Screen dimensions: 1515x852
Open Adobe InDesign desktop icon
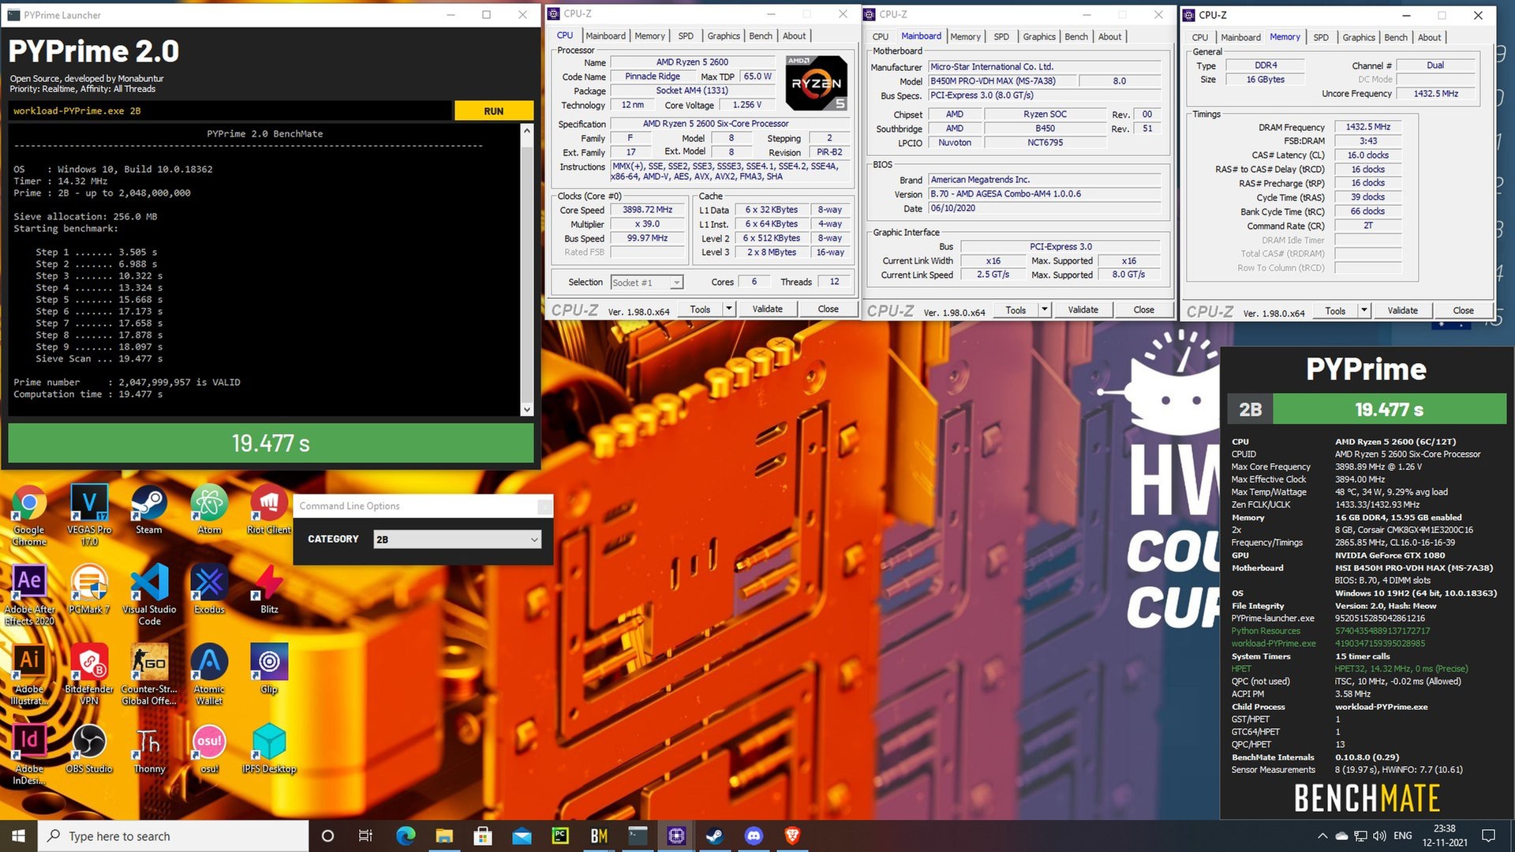(x=29, y=753)
